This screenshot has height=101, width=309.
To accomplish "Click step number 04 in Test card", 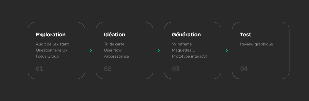I will click(244, 69).
